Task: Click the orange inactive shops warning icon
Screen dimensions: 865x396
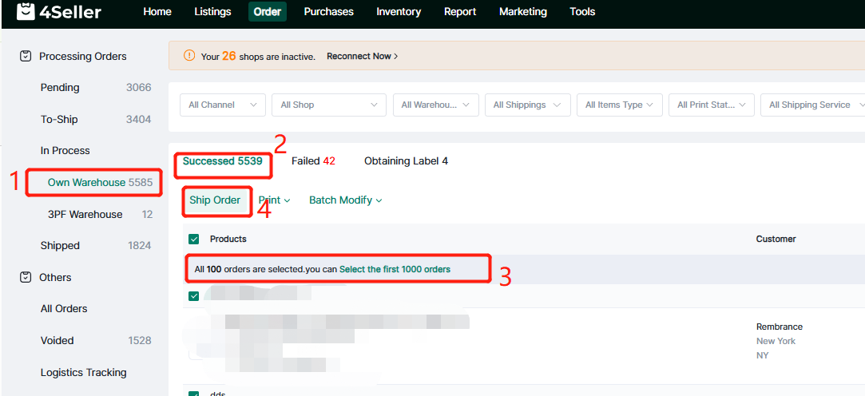Action: coord(189,56)
